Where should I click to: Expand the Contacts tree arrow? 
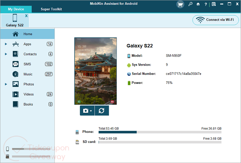click(6, 54)
